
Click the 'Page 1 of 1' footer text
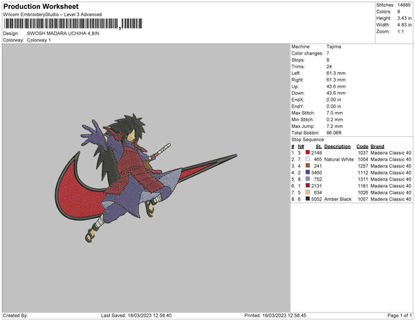(399, 315)
